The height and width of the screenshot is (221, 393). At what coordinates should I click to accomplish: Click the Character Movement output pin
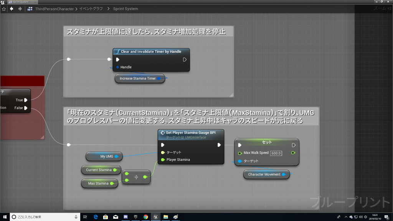point(284,175)
